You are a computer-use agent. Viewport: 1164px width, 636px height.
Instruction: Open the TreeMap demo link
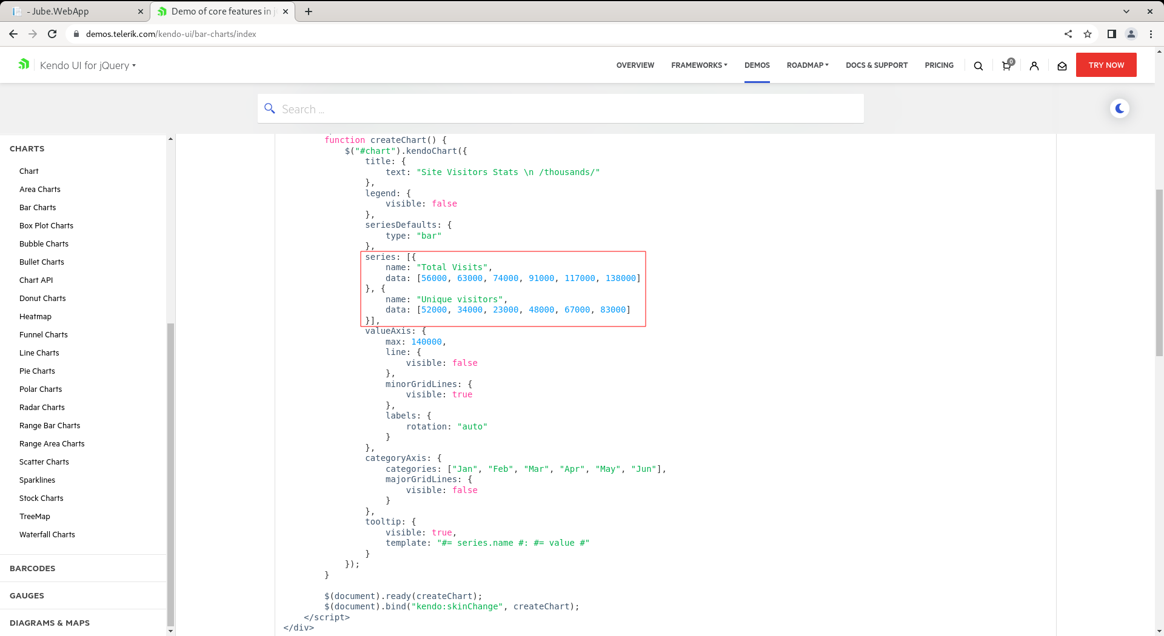(35, 517)
